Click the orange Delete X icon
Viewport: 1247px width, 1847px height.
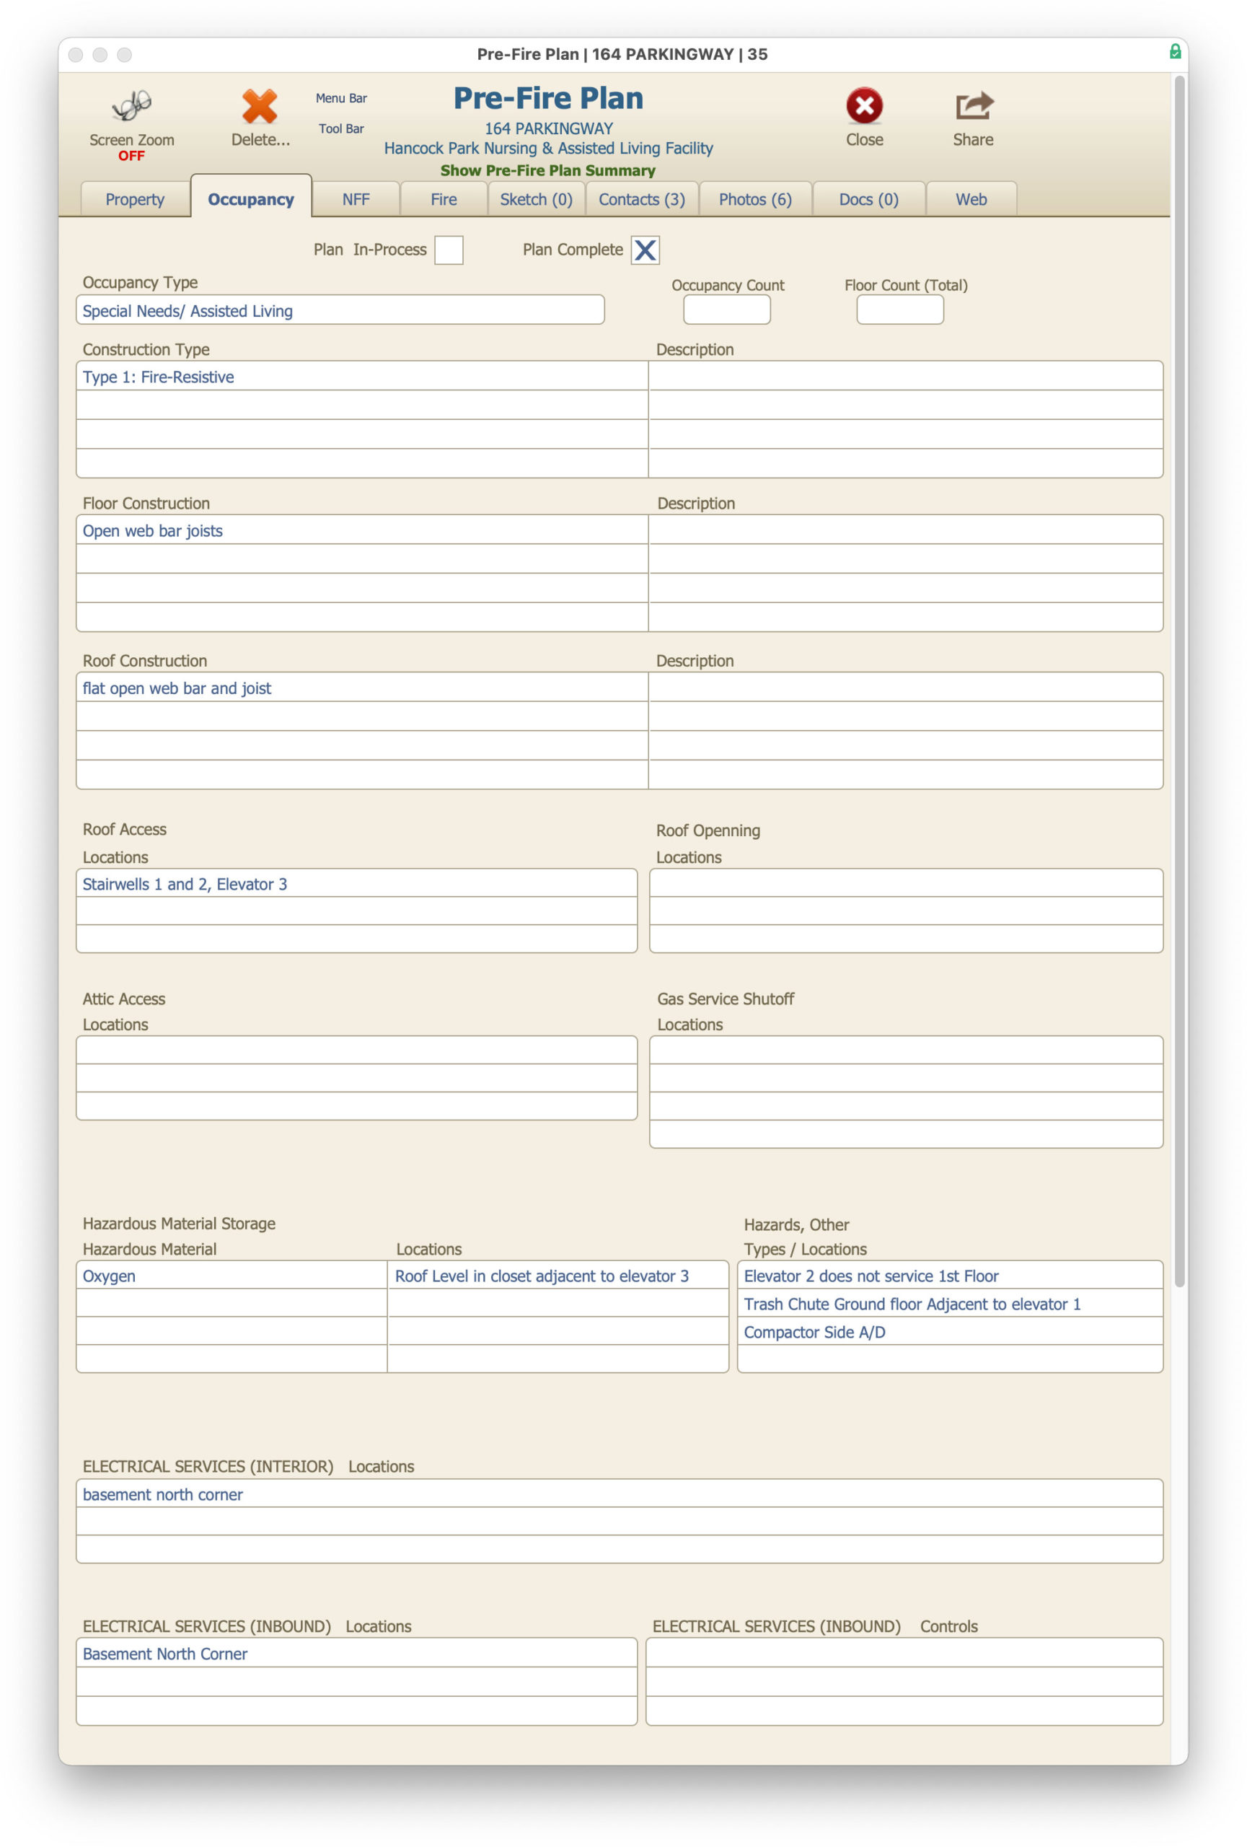pyautogui.click(x=260, y=107)
